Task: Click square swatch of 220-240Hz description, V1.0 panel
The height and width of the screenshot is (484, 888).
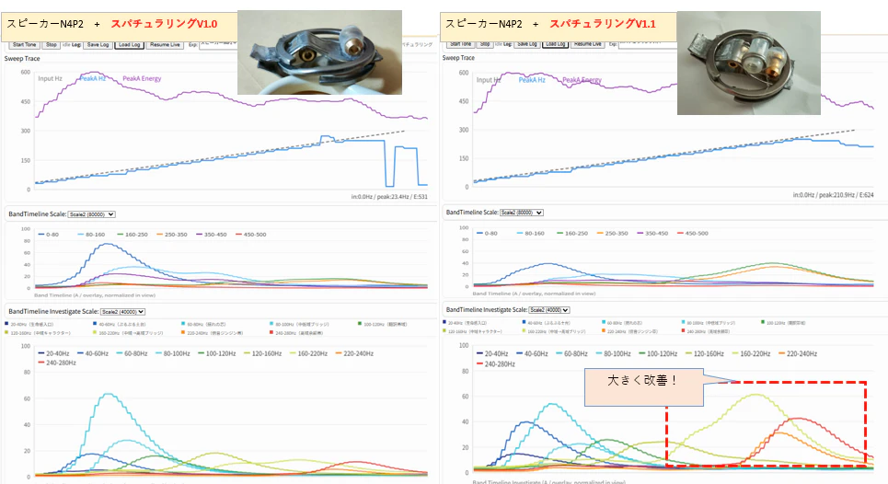Action: 183,333
